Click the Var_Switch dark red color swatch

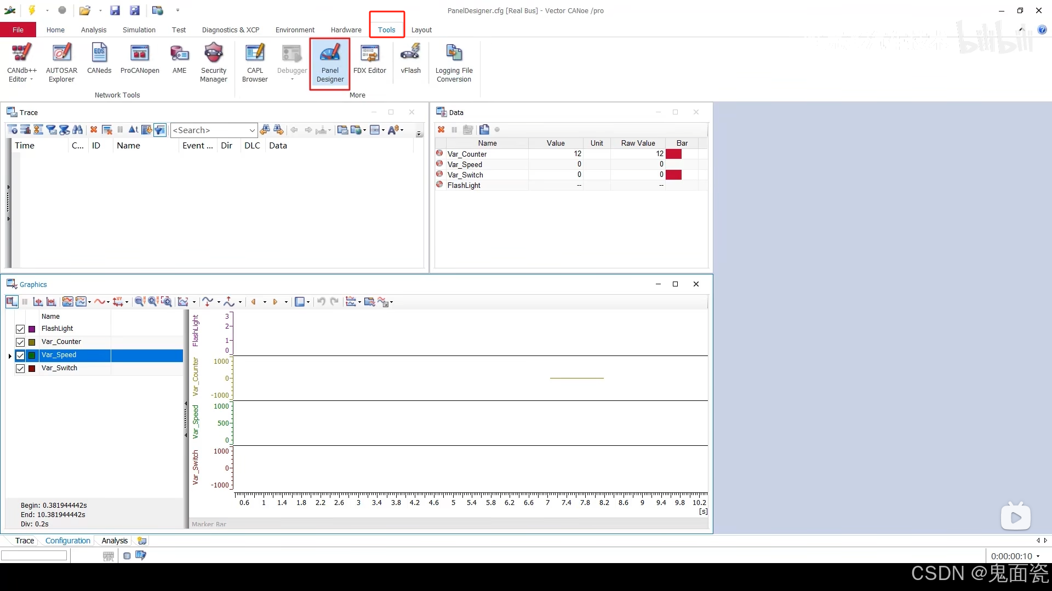click(32, 369)
